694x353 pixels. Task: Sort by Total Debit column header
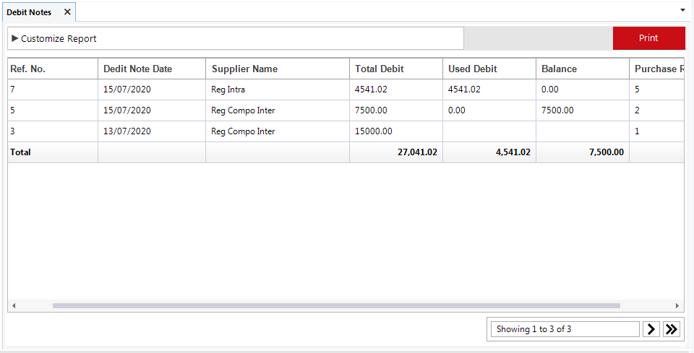[x=396, y=69]
